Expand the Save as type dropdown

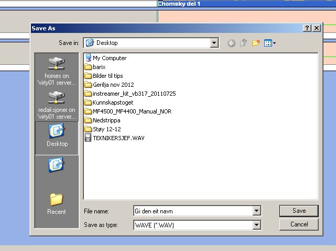point(256,225)
